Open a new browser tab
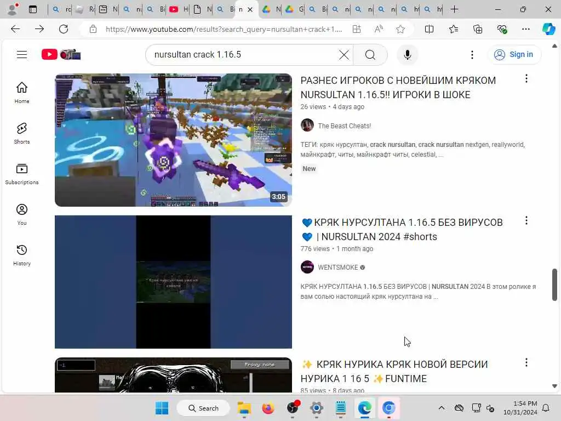This screenshot has height=421, width=561. pyautogui.click(x=454, y=9)
